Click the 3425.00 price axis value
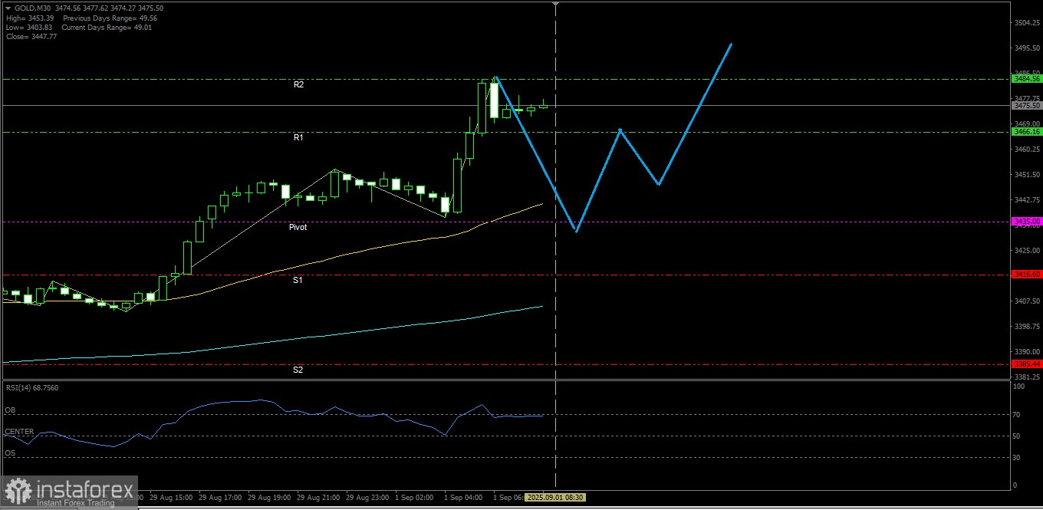The width and height of the screenshot is (1043, 510). click(x=1027, y=250)
